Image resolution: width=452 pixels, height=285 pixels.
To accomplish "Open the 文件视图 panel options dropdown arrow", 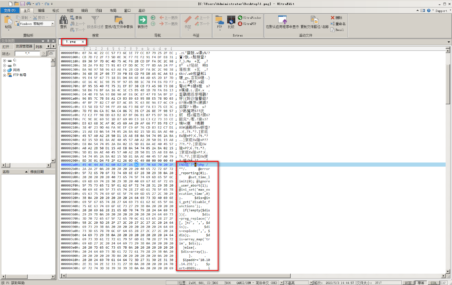I will coord(43,41).
